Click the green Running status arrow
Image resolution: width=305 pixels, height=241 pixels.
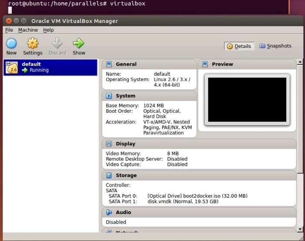[x=25, y=70]
